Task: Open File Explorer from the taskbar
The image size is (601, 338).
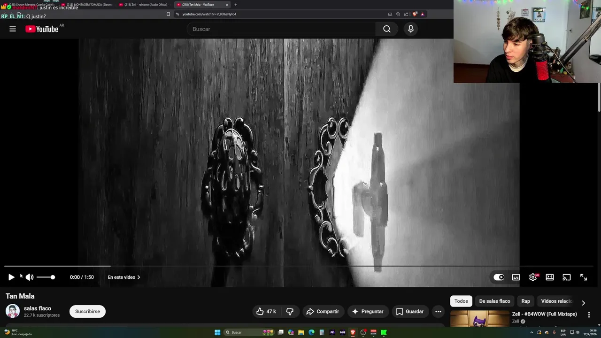Action: pyautogui.click(x=301, y=332)
